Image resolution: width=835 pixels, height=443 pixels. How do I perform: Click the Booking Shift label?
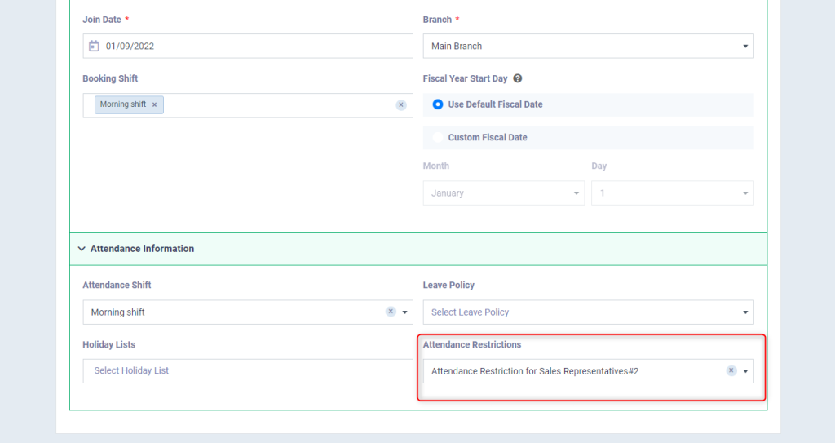[x=110, y=78]
